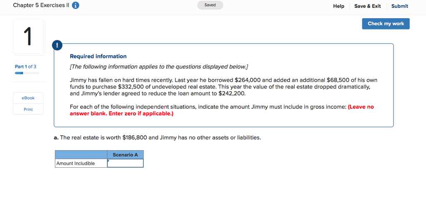Image resolution: width=426 pixels, height=198 pixels.
Task: Click the Scenario A column header
Action: tap(125, 155)
